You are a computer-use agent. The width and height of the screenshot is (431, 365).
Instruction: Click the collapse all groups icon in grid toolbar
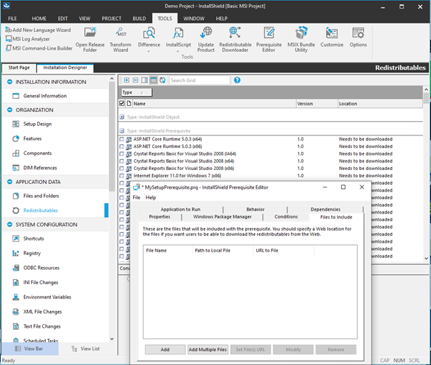(x=135, y=80)
